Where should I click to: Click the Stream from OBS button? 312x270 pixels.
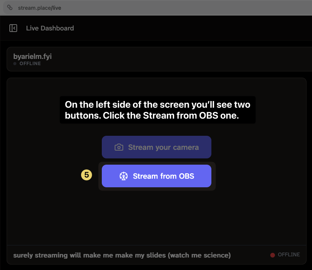click(x=156, y=176)
